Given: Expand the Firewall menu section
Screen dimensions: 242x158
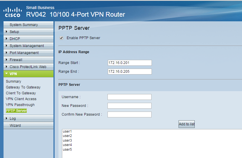Looking at the screenshot, I should click(x=16, y=60).
